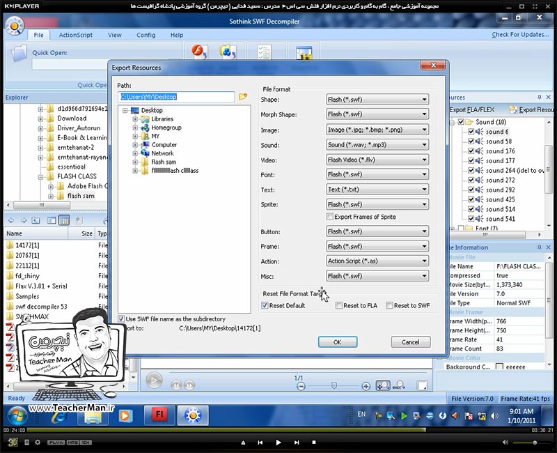Click the media player taskbar icon
Image resolution: width=557 pixels, height=453 pixels.
click(x=125, y=415)
